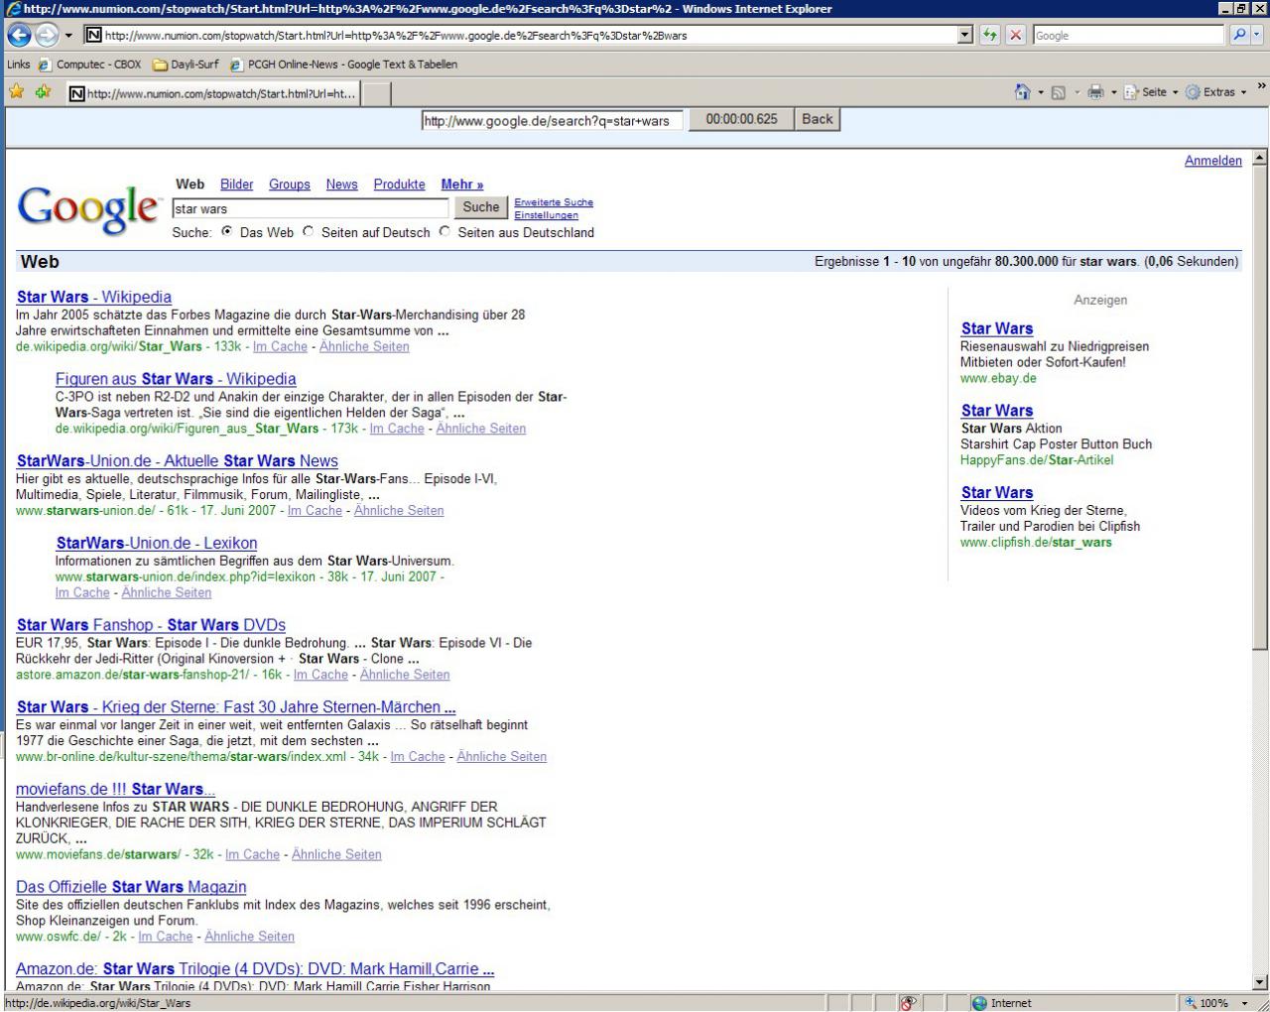This screenshot has height=1012, width=1270.
Task: Refresh the page with the green arrows icon
Action: pos(990,35)
